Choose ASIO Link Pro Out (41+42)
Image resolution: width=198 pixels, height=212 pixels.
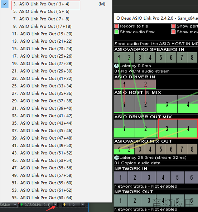click(x=56, y=116)
